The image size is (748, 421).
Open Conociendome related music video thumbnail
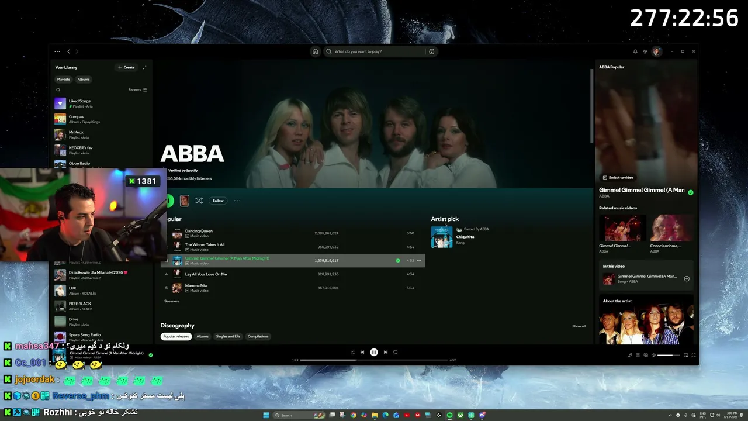tap(672, 228)
